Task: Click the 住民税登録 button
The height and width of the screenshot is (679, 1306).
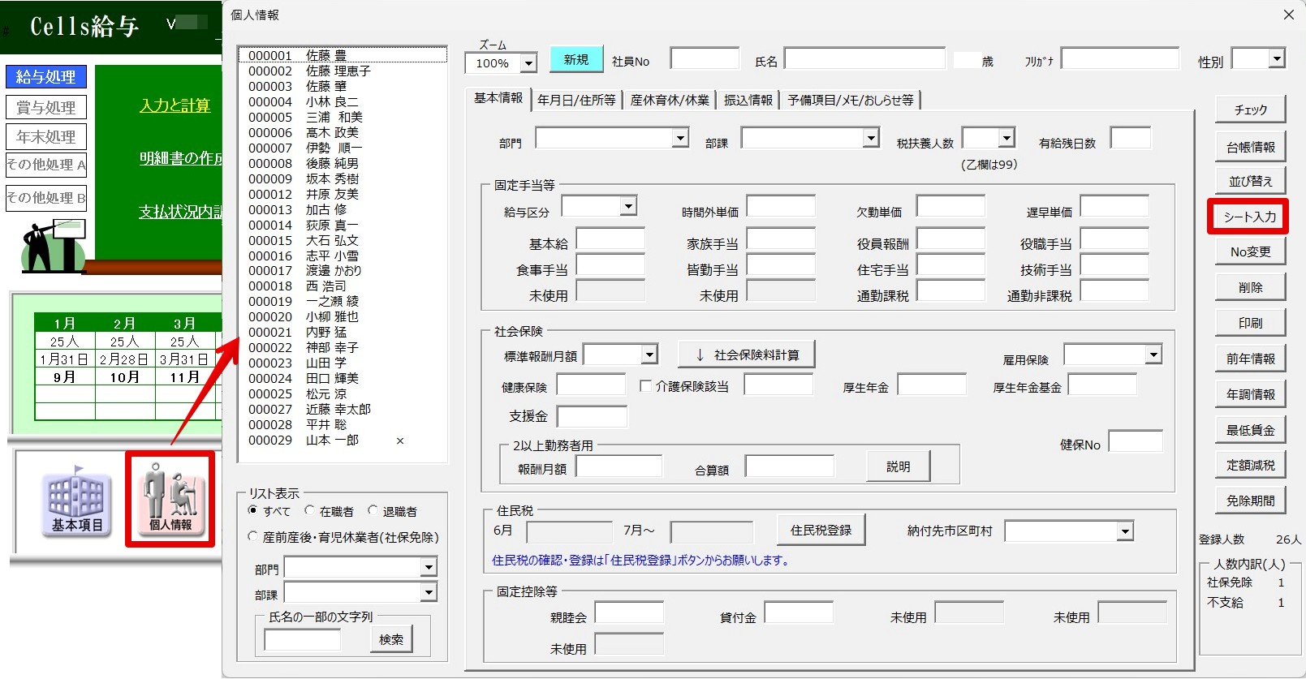Action: (821, 530)
